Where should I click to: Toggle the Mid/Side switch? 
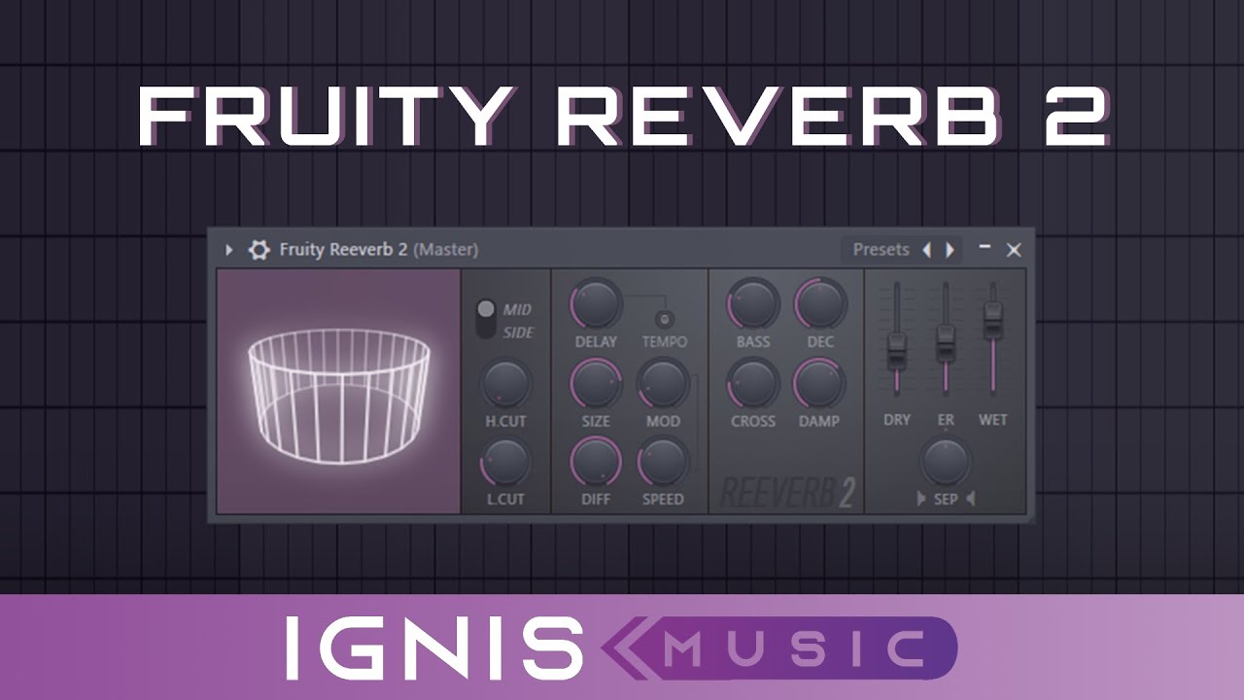click(486, 320)
